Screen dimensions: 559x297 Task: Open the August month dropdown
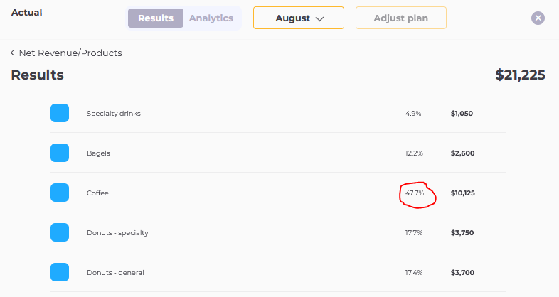(x=299, y=18)
